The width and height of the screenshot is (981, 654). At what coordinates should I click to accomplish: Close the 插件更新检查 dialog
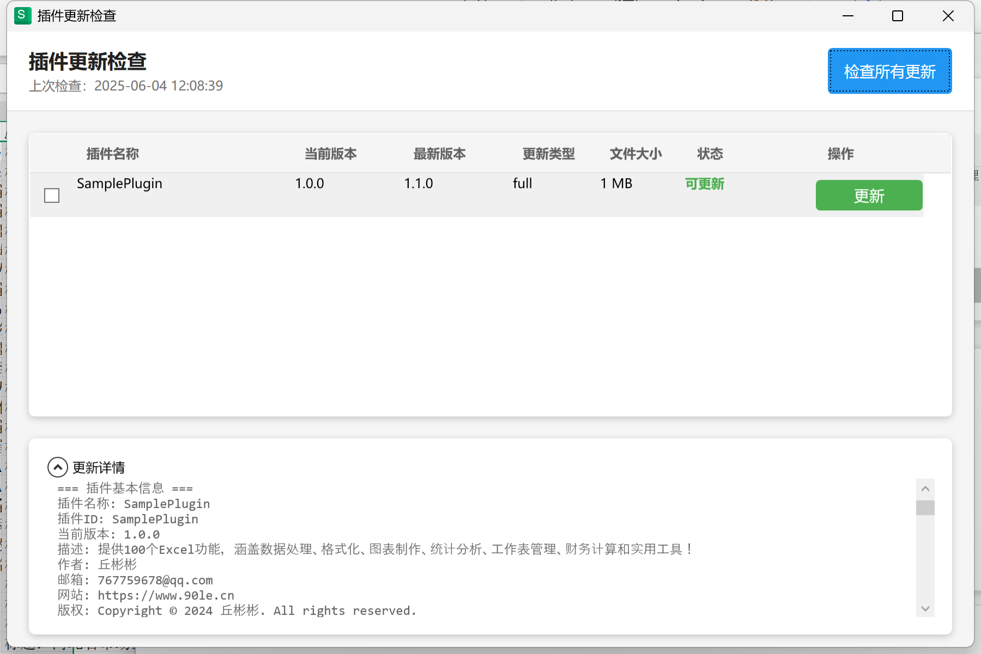948,16
